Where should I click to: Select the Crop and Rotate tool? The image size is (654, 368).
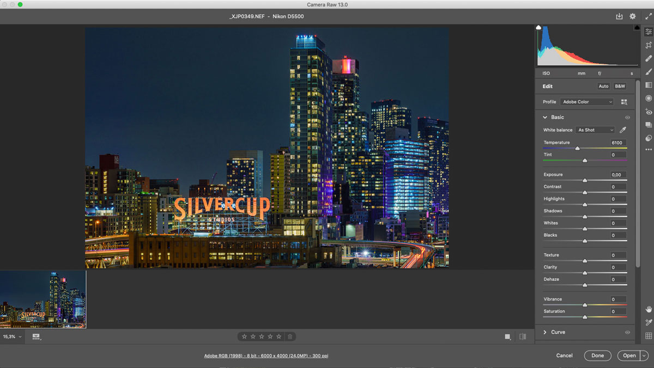click(x=649, y=45)
